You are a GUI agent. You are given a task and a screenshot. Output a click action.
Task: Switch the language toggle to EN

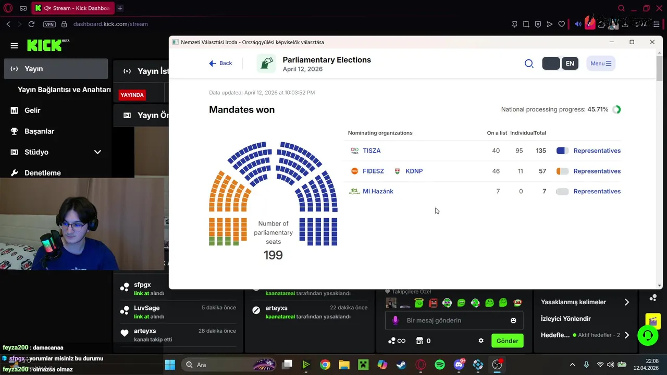point(570,64)
